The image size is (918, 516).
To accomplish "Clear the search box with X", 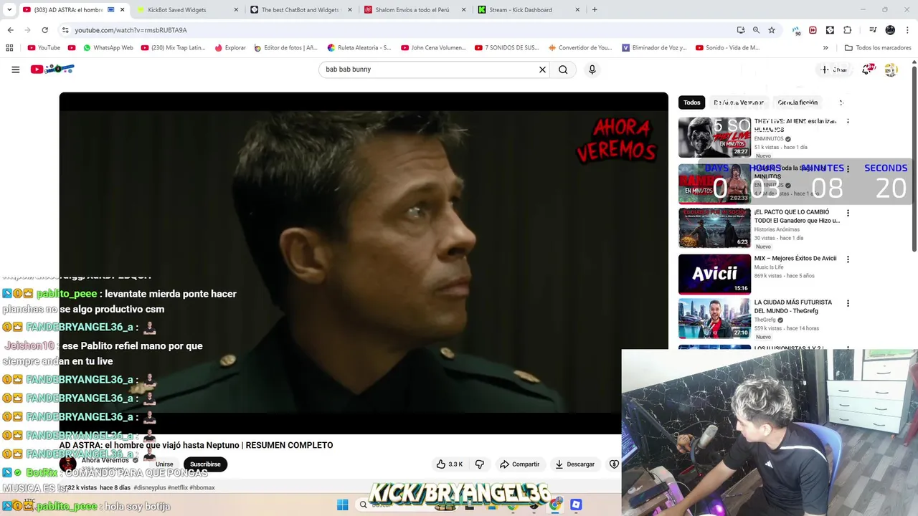I will click(542, 70).
